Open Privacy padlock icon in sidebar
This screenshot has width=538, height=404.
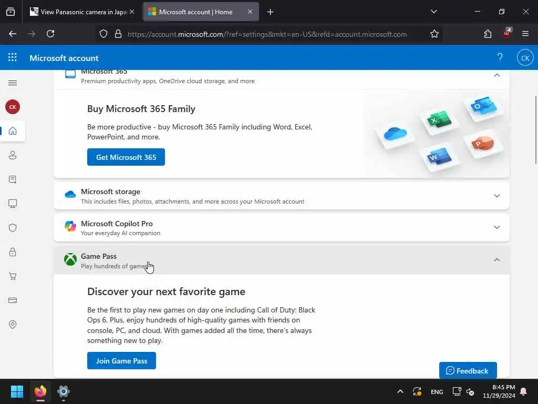tap(13, 252)
